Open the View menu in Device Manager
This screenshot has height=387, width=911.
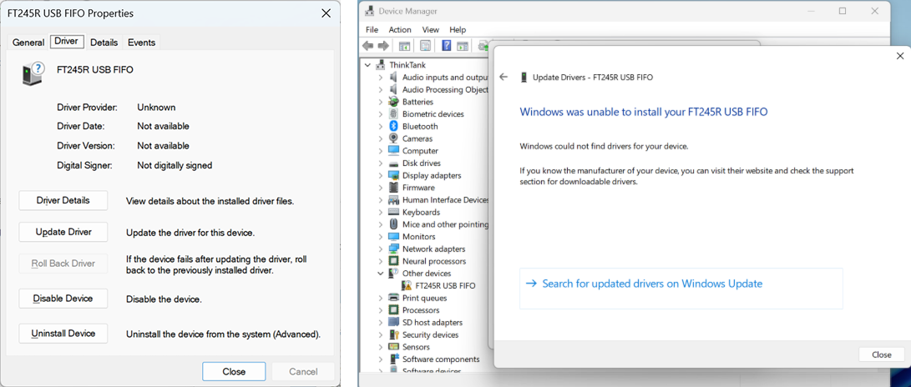click(431, 29)
